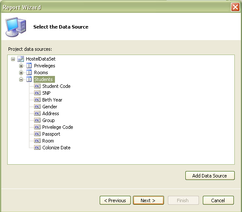Image resolution: width=242 pixels, height=212 pixels.
Task: Click the Priveleges table icon
Action: tap(29, 66)
